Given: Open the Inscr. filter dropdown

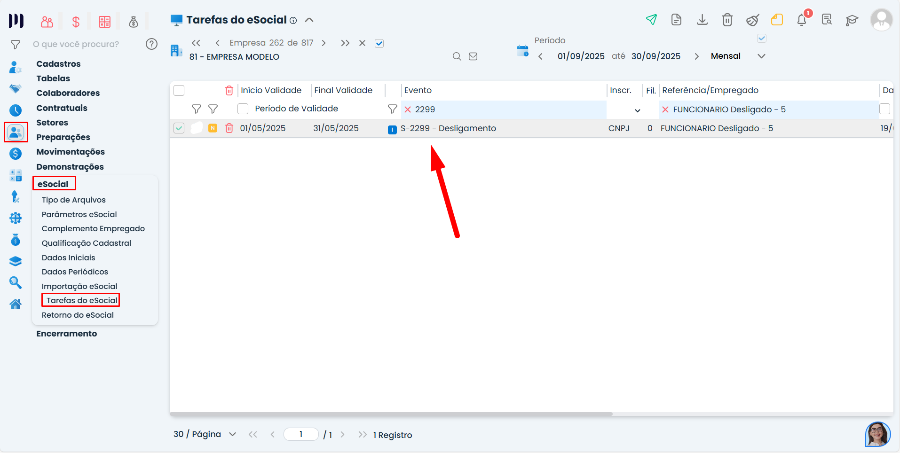Looking at the screenshot, I should [637, 110].
